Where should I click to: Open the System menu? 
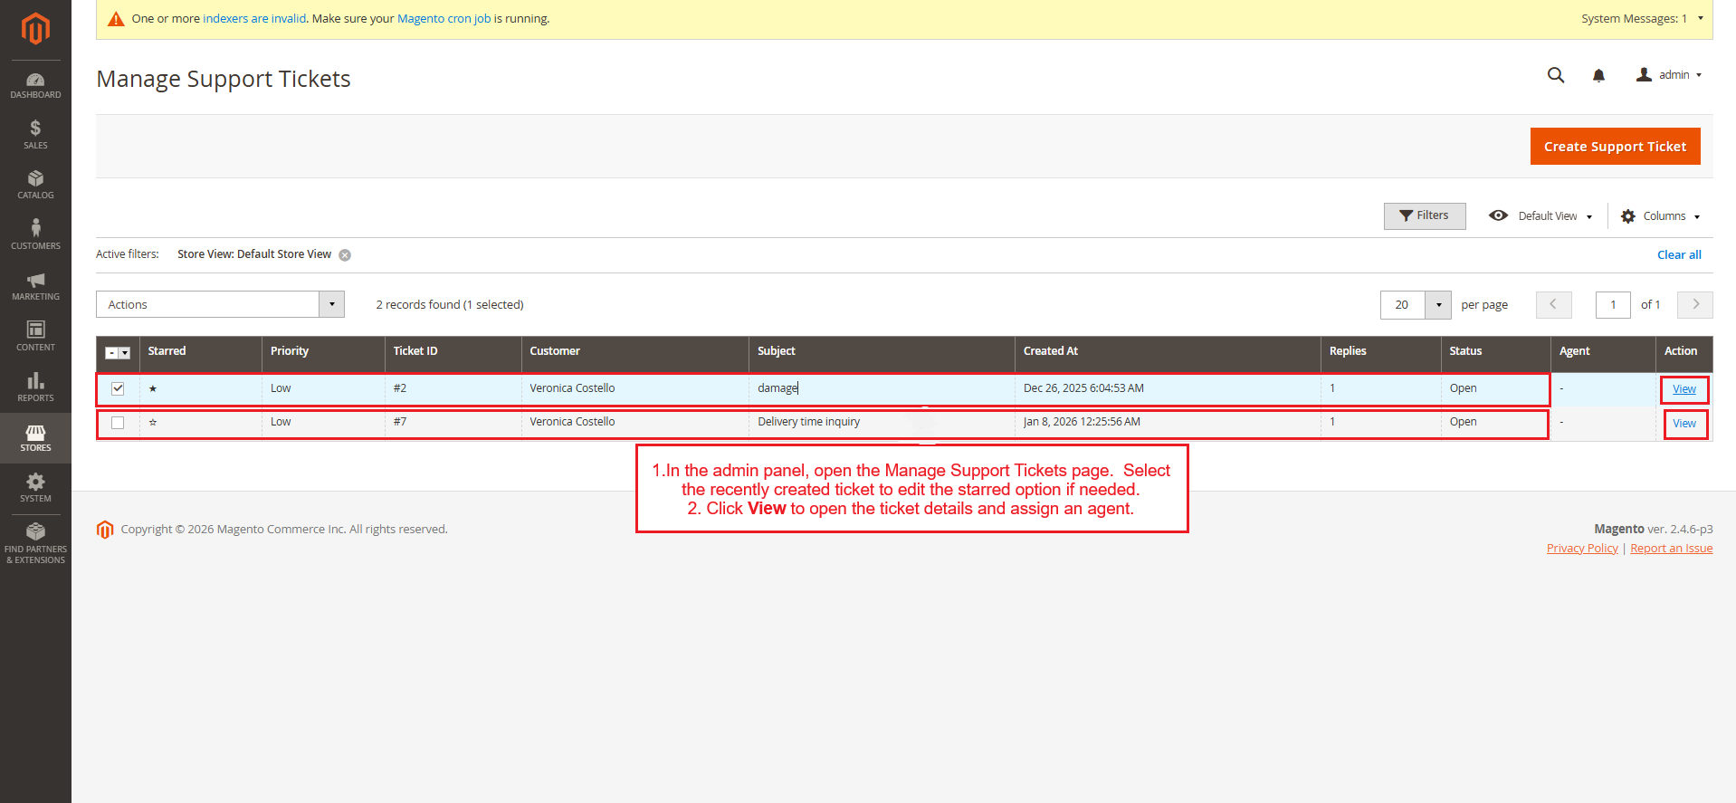point(35,488)
